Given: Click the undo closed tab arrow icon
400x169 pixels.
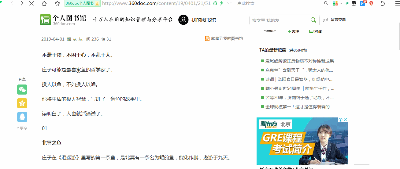Looking at the screenshot, I should point(383,3).
